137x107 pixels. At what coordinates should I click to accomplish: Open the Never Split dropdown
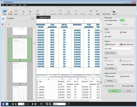click(119, 48)
